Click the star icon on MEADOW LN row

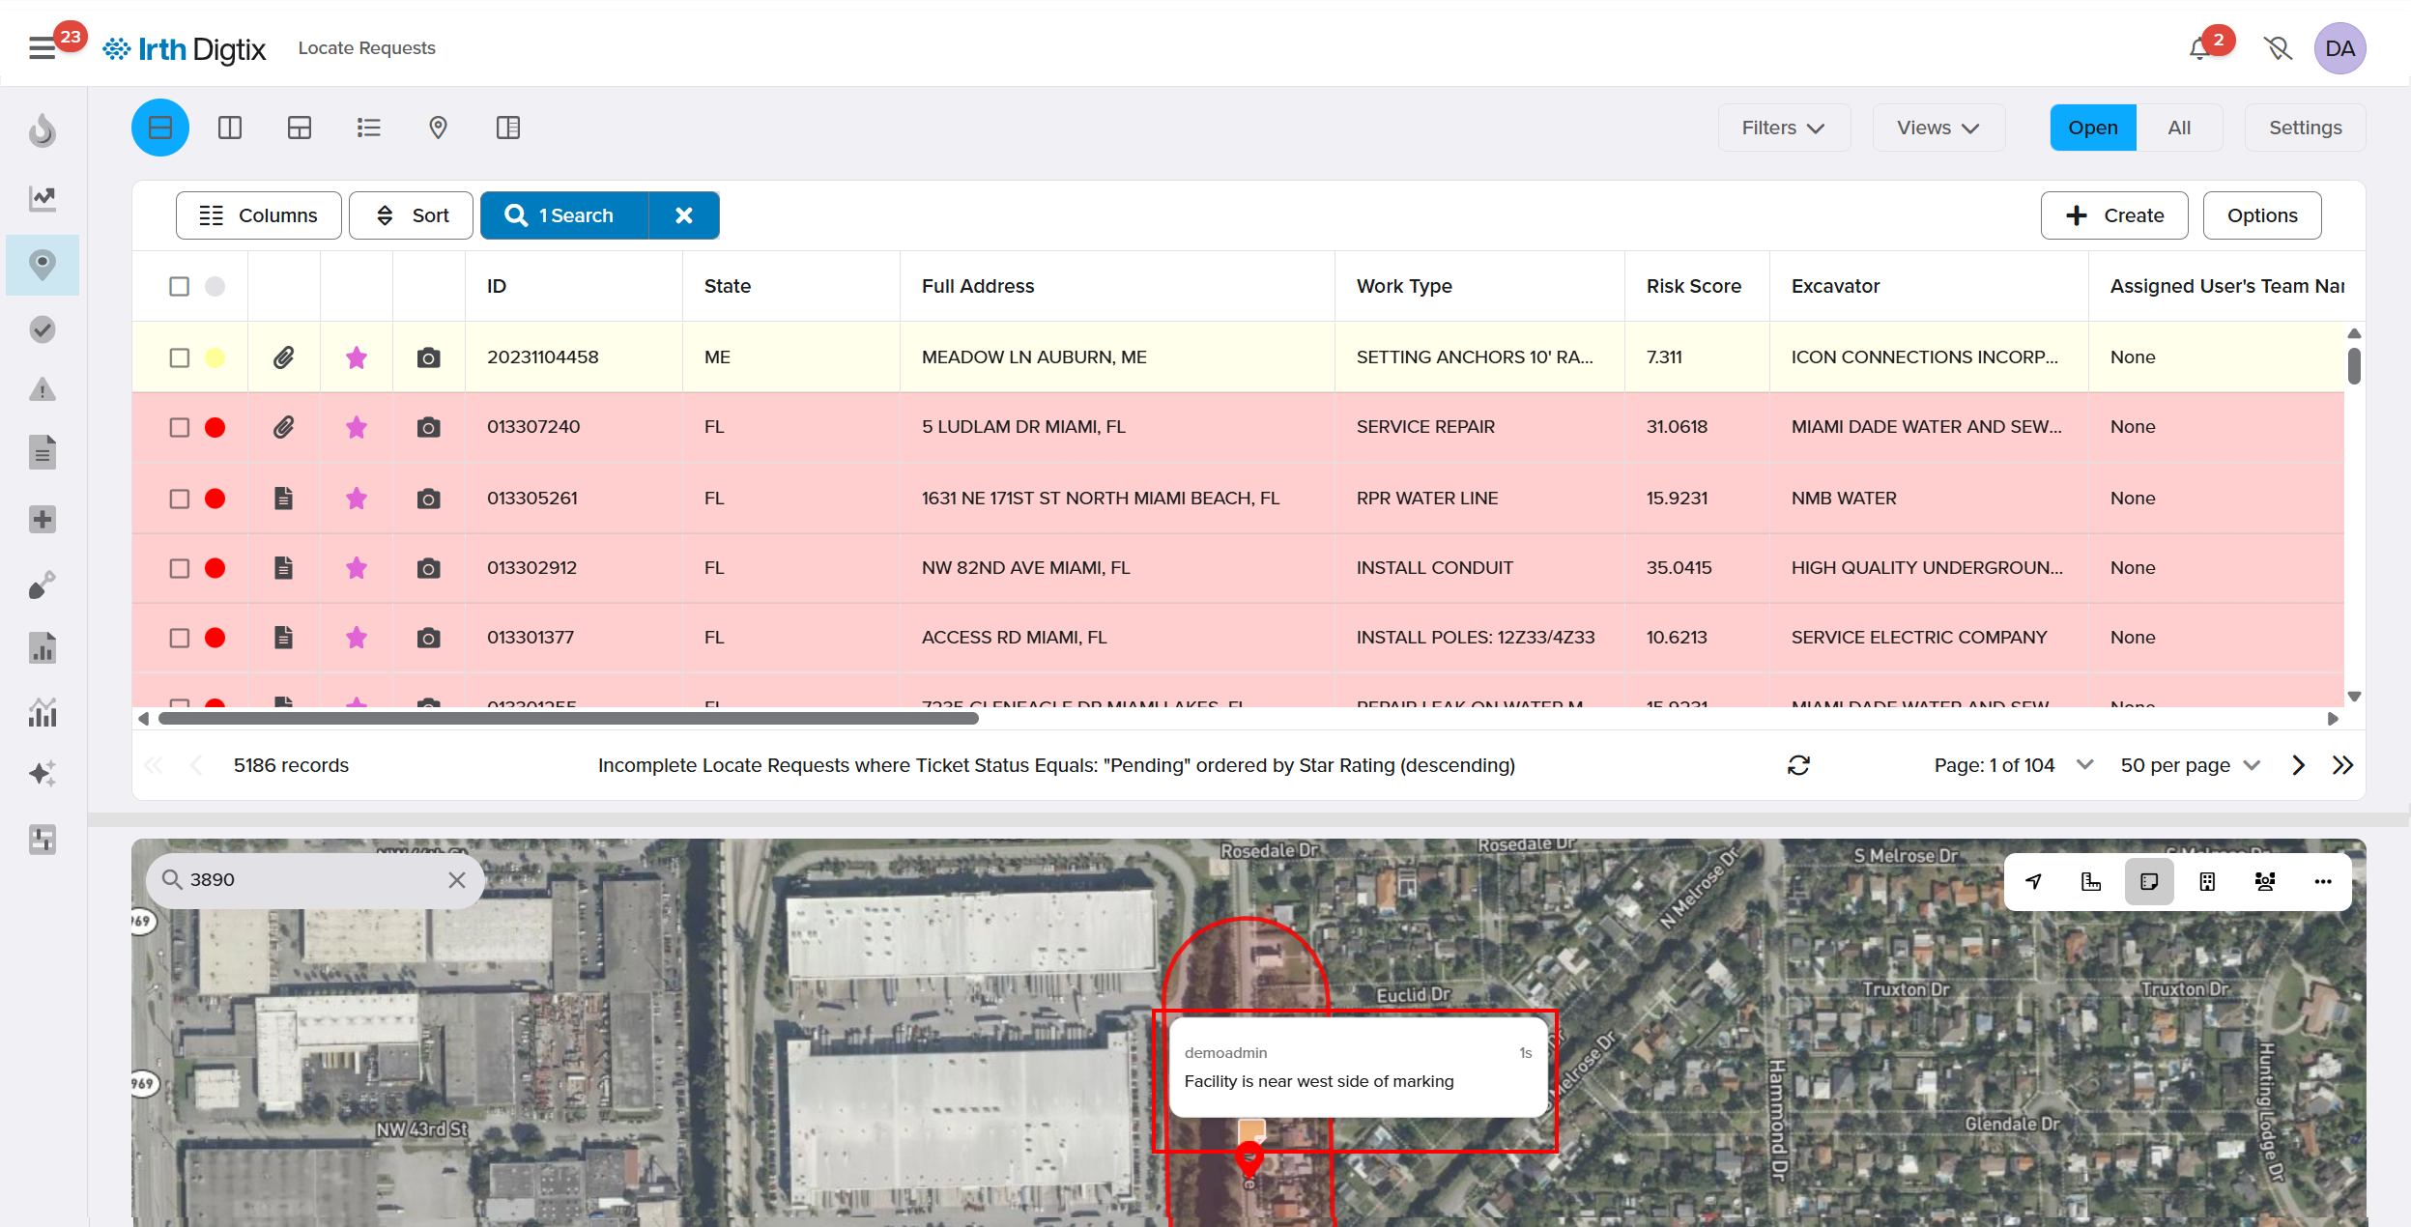coord(357,357)
